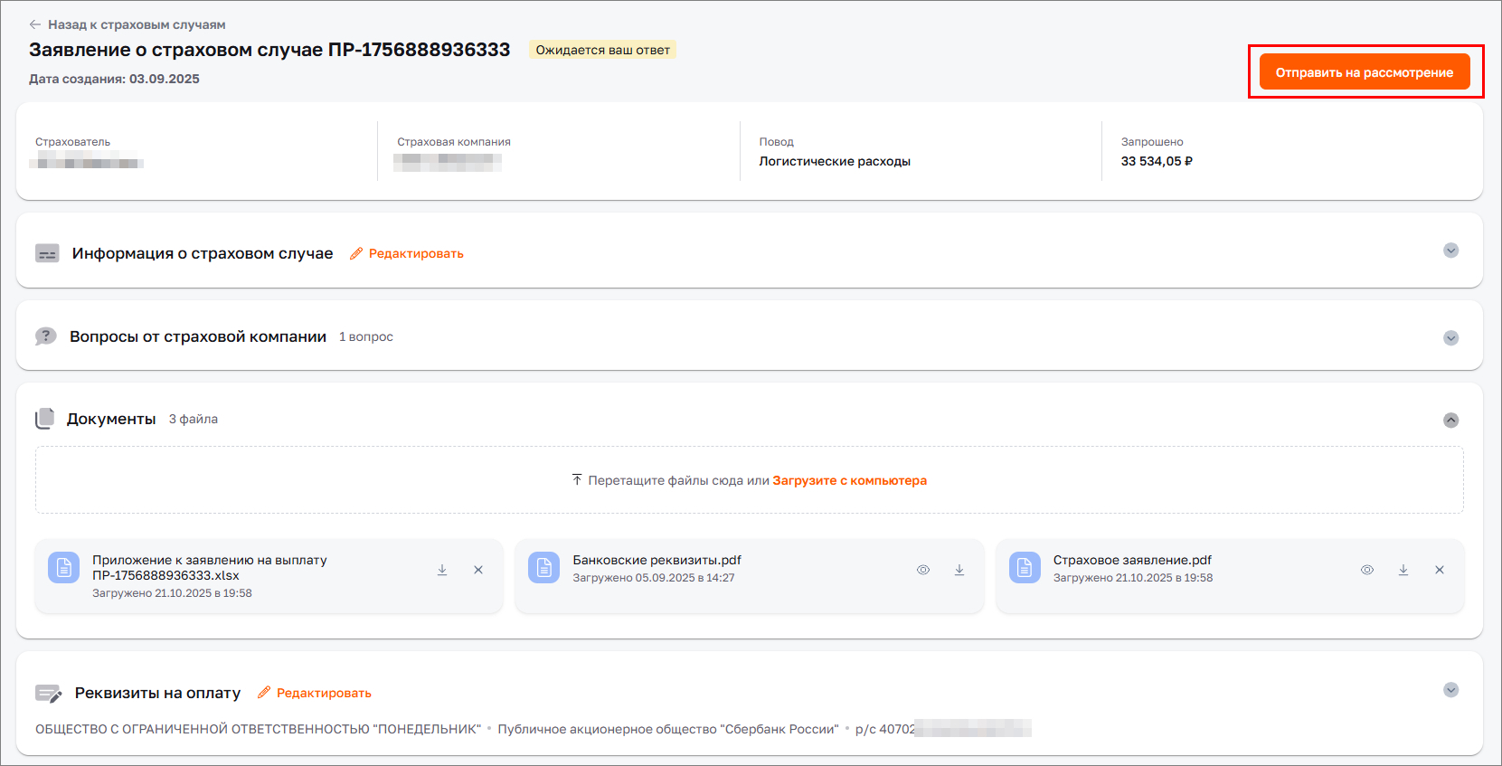Click "Редактировать" next to "Реквизиты на оплату"
This screenshot has height=766, width=1502.
tap(324, 693)
